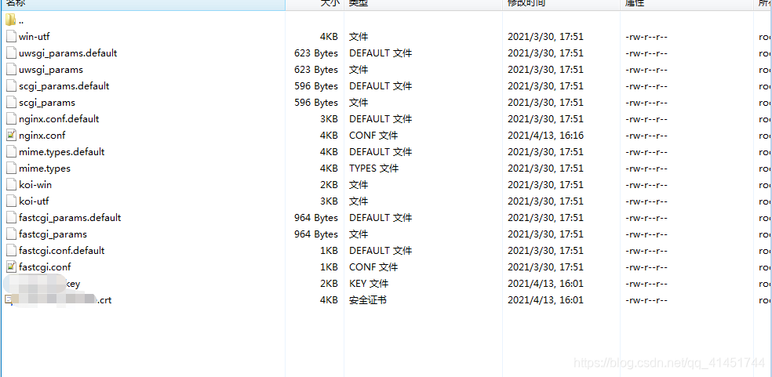Click the fastcgi.conf file name

point(45,267)
